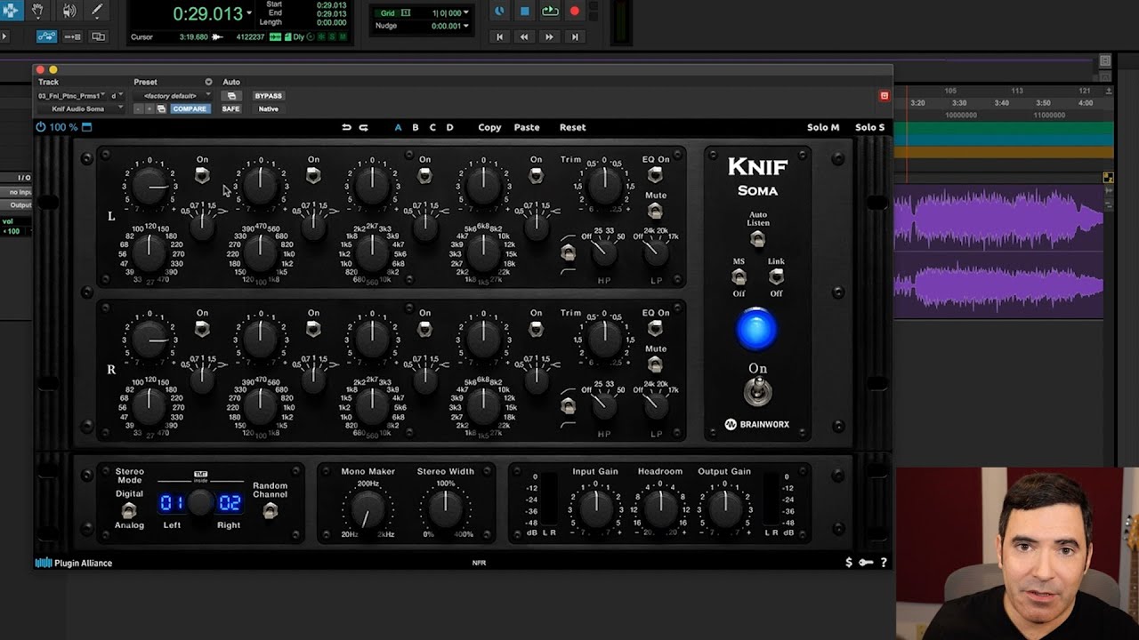Image resolution: width=1139 pixels, height=640 pixels.
Task: Toggle the L channel Mute switch
Action: tap(655, 212)
